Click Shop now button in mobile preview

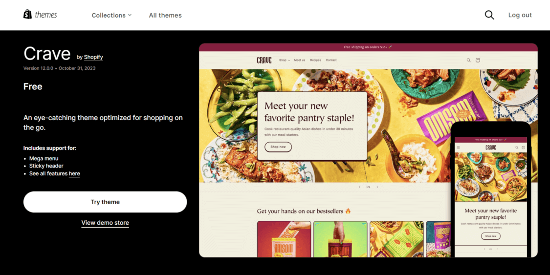491,236
